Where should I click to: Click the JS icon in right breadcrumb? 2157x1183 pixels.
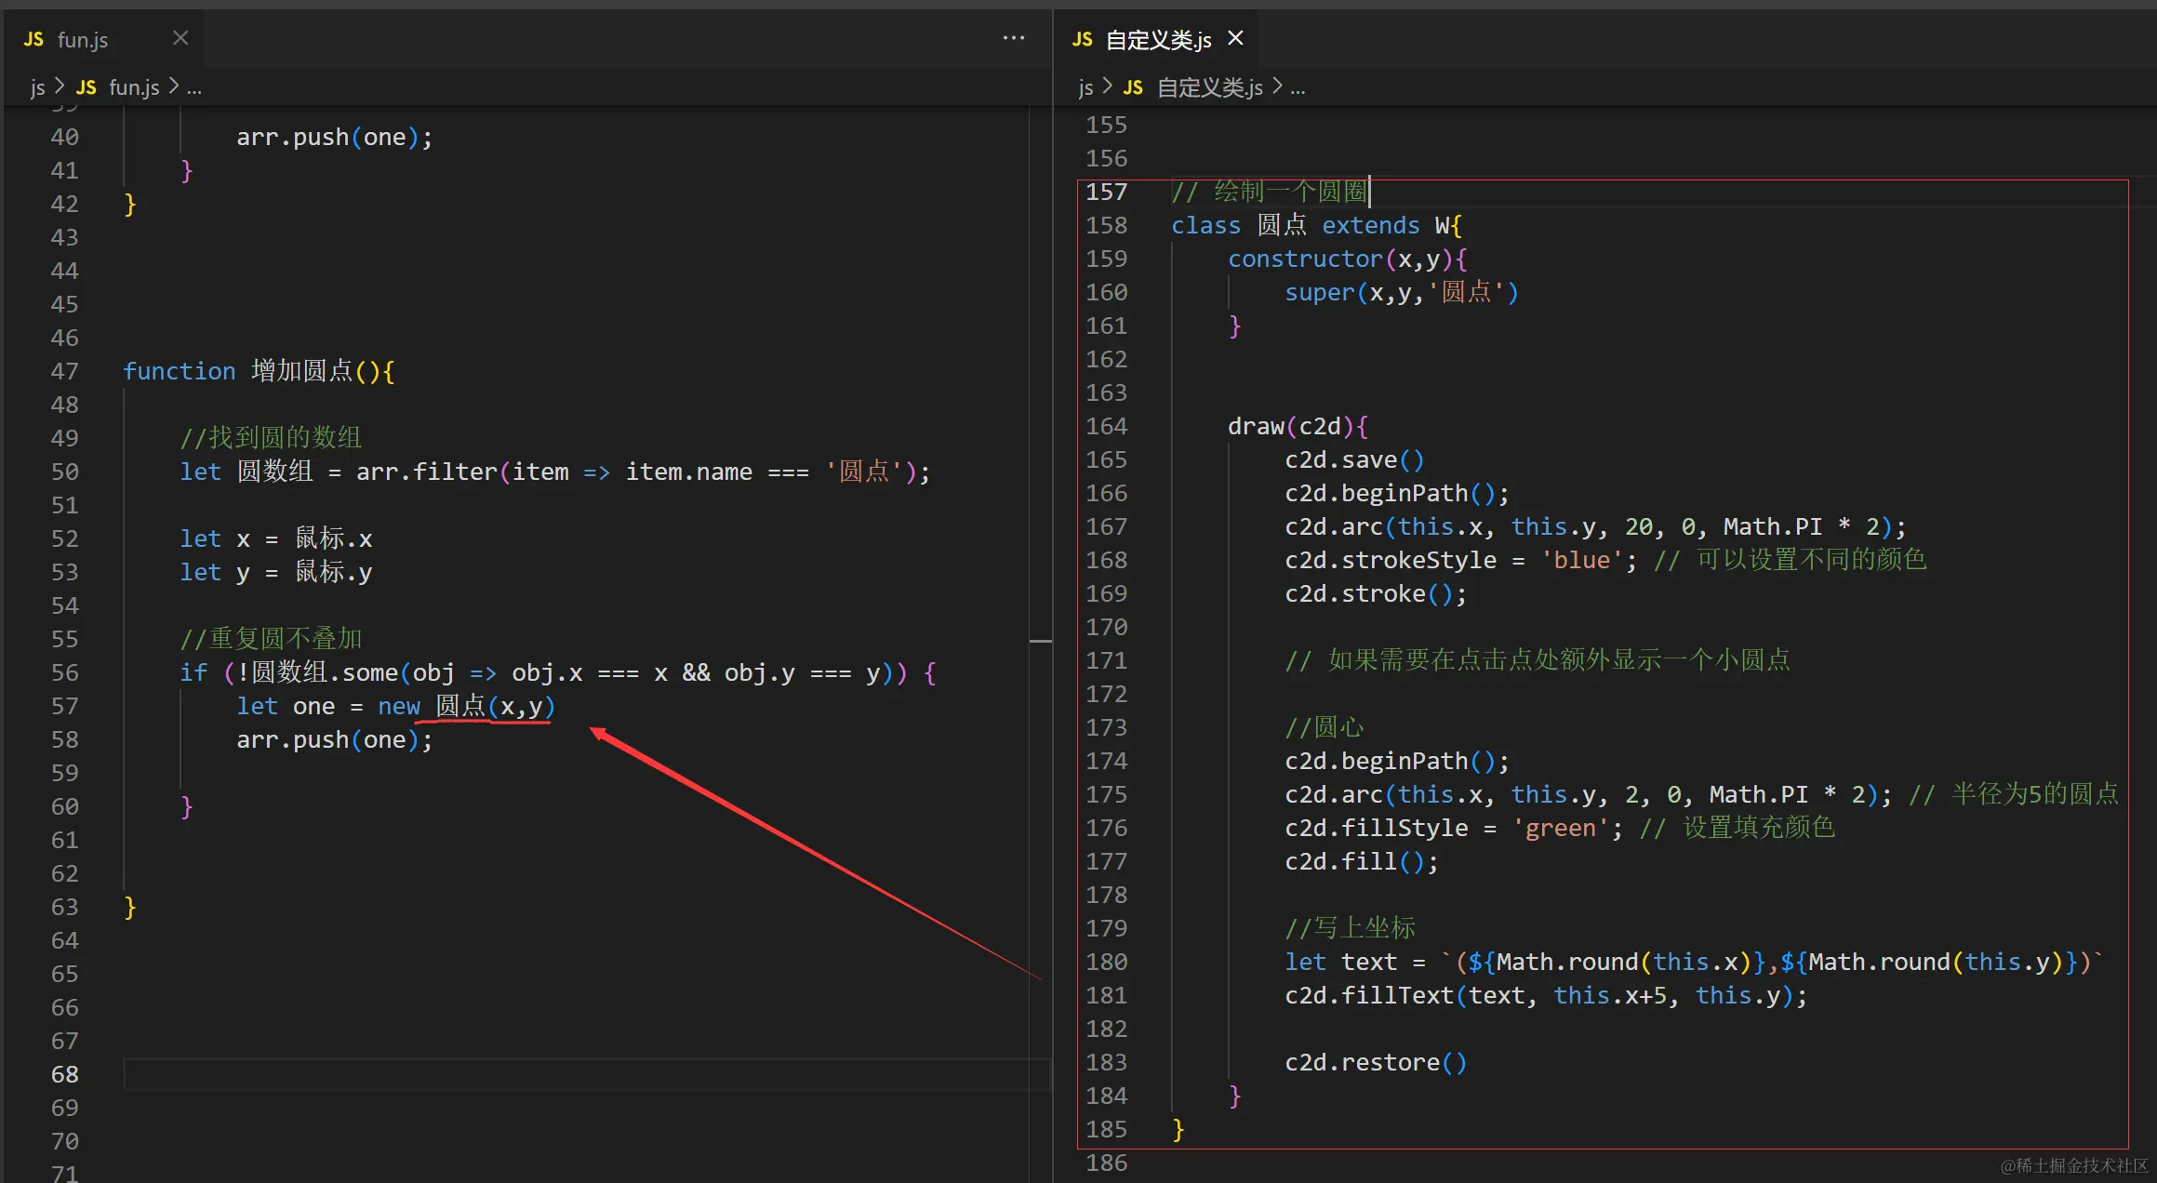(1132, 87)
